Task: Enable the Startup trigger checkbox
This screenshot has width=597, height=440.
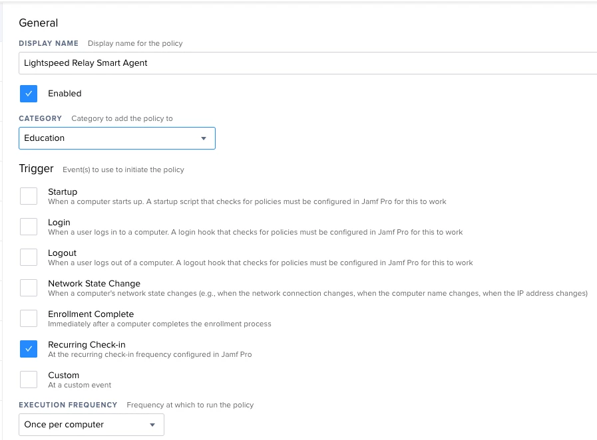Action: pyautogui.click(x=29, y=196)
